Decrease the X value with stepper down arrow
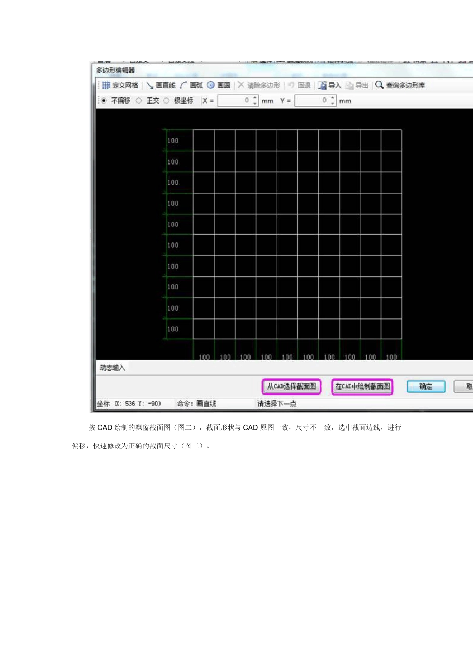 point(255,104)
